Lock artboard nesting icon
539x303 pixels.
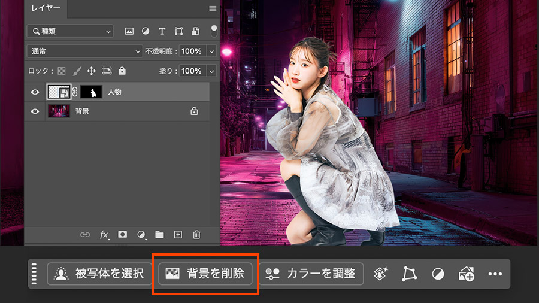click(x=107, y=71)
